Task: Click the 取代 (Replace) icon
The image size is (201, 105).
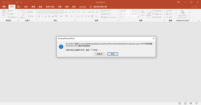Action: click(167, 14)
